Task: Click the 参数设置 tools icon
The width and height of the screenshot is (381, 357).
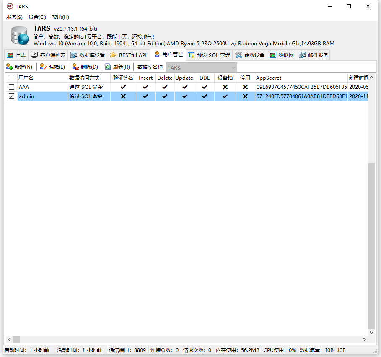Action: (238, 55)
